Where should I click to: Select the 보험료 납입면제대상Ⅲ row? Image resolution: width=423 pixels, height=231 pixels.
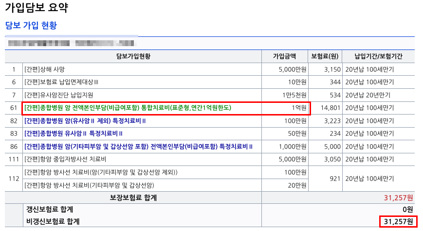tap(210, 82)
